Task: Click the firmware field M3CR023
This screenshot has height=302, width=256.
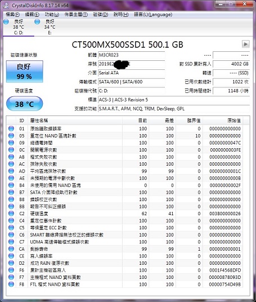Action: coord(131,55)
